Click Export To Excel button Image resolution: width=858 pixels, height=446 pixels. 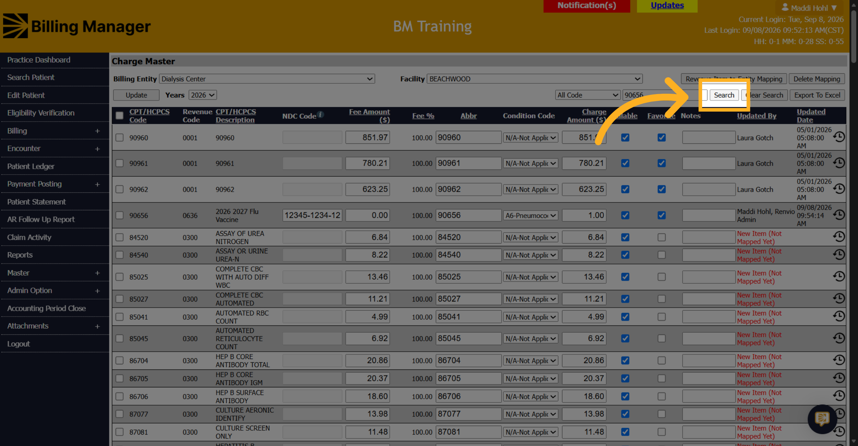(x=817, y=95)
